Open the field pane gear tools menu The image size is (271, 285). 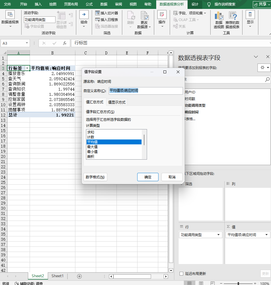264,68
